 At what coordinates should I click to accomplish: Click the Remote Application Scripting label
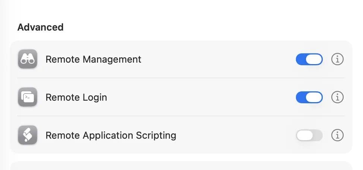click(111, 135)
